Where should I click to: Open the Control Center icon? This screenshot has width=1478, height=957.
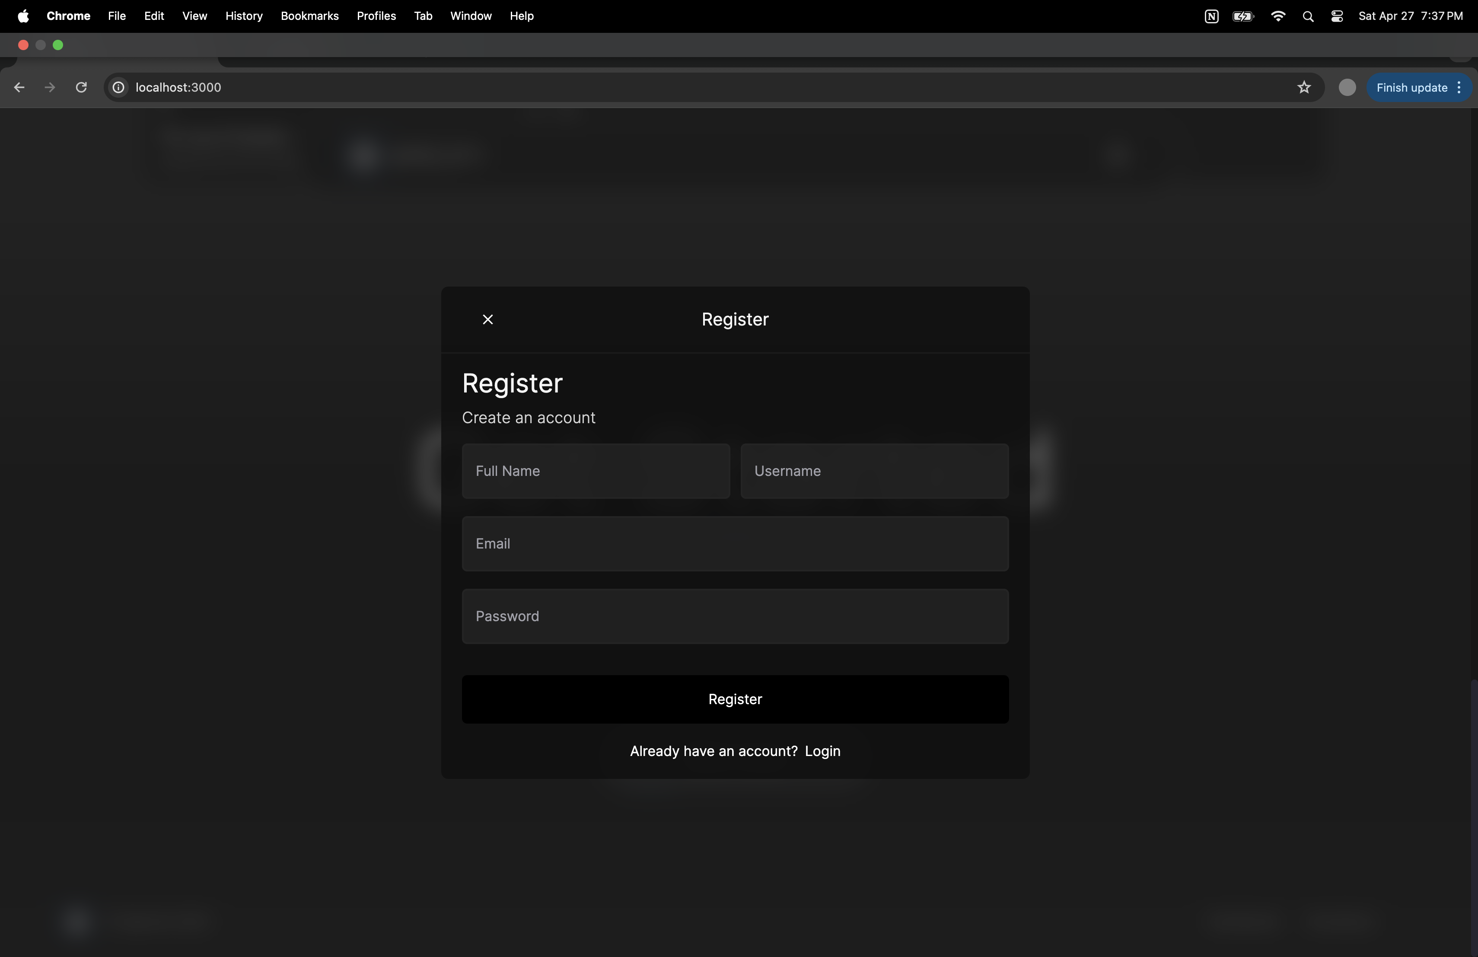tap(1337, 16)
